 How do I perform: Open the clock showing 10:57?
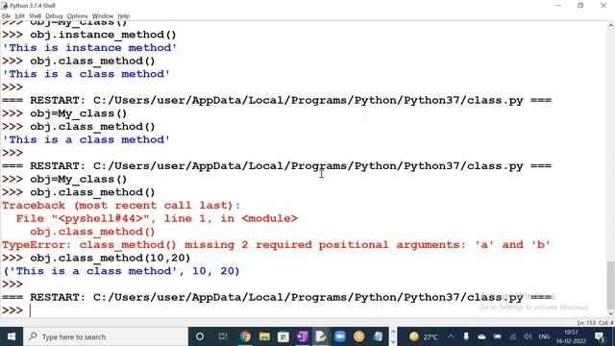[571, 336]
